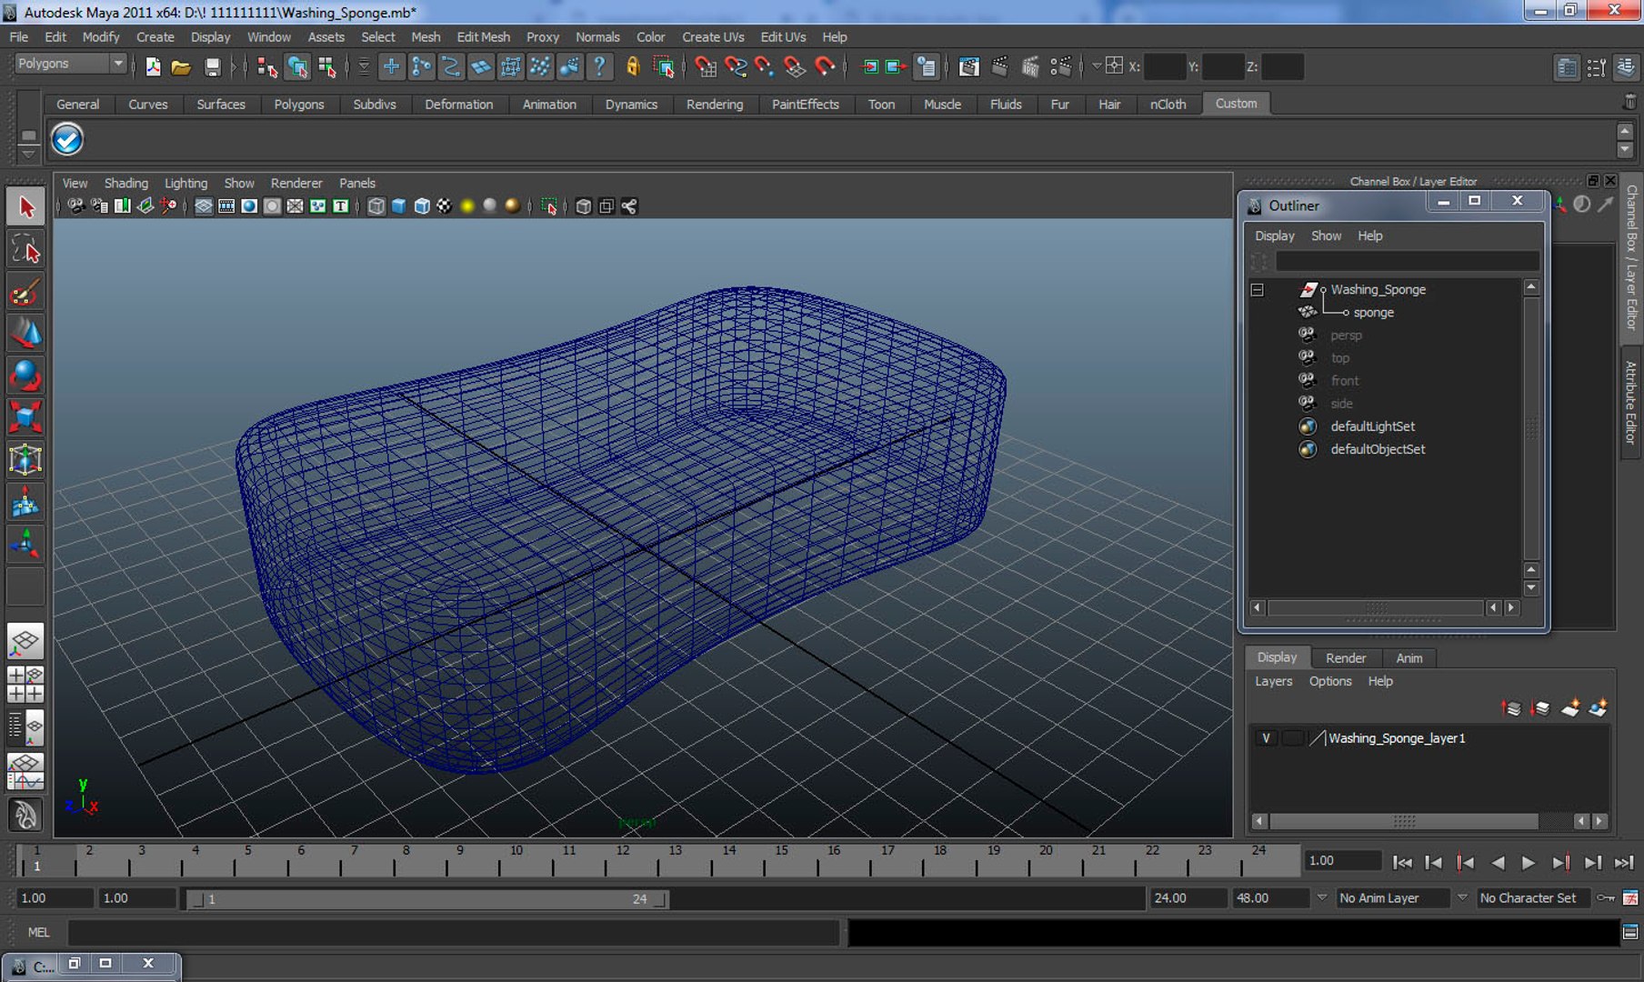Screen dimensions: 1644x982
Task: Open the Outliner Show menu
Action: [x=1326, y=235]
